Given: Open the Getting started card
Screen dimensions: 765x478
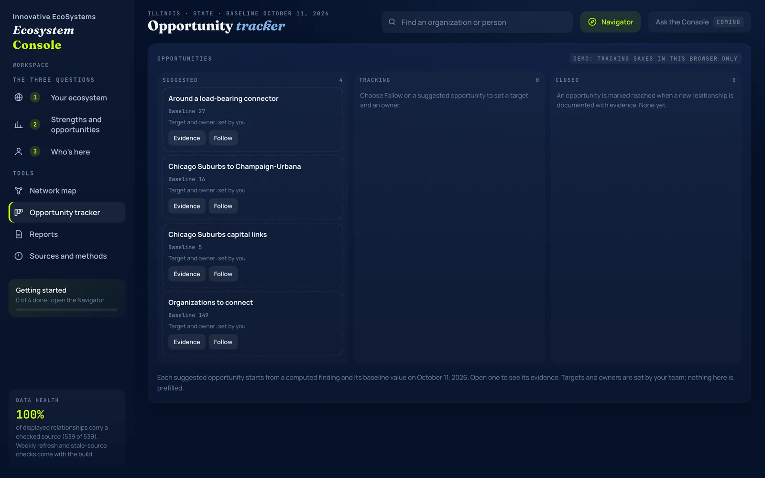Looking at the screenshot, I should [x=67, y=298].
